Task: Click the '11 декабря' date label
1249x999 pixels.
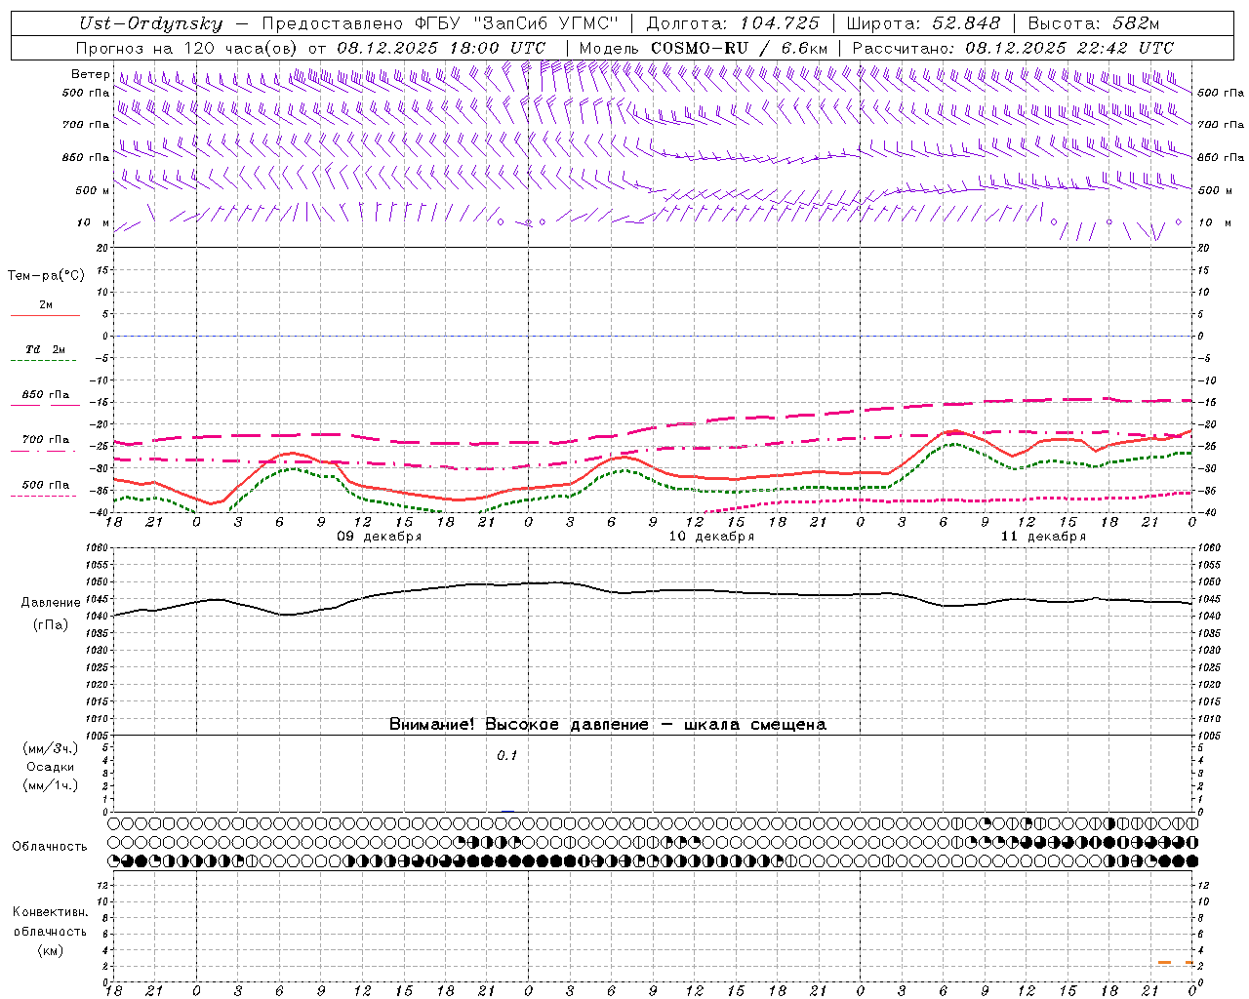Action: click(x=1043, y=537)
